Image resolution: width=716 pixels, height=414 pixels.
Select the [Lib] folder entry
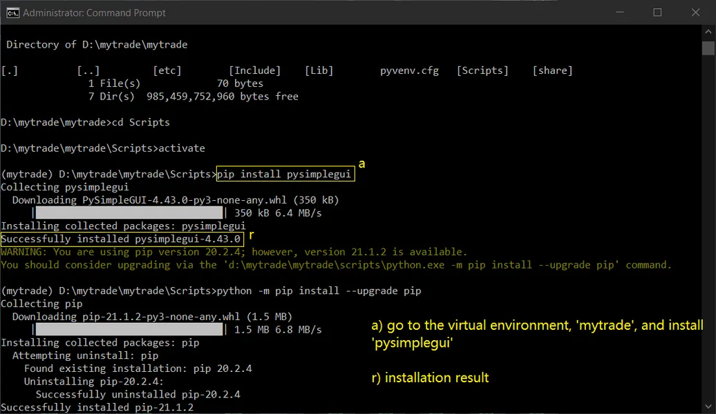click(319, 70)
